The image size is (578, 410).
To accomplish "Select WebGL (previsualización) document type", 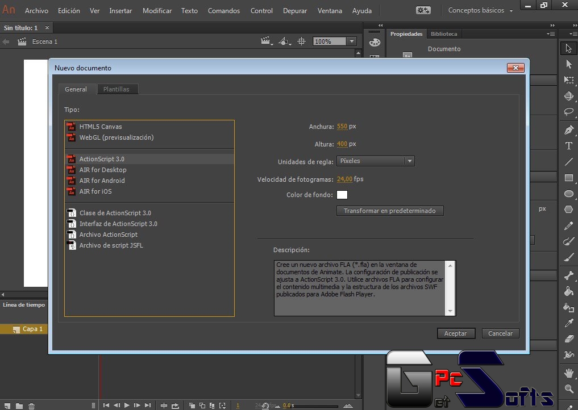I will pyautogui.click(x=149, y=137).
